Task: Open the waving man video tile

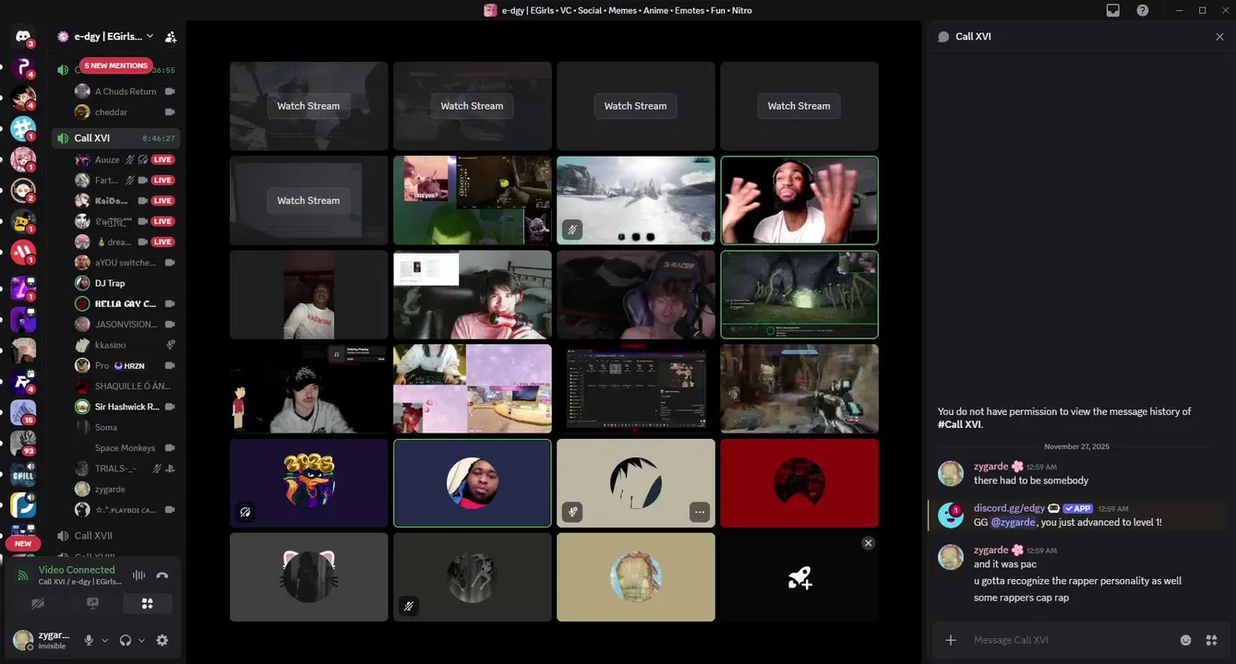Action: coord(799,200)
